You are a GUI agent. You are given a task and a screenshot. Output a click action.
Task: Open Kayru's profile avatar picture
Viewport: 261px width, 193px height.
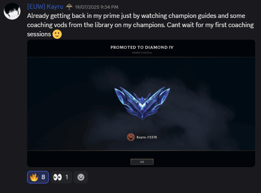12,11
